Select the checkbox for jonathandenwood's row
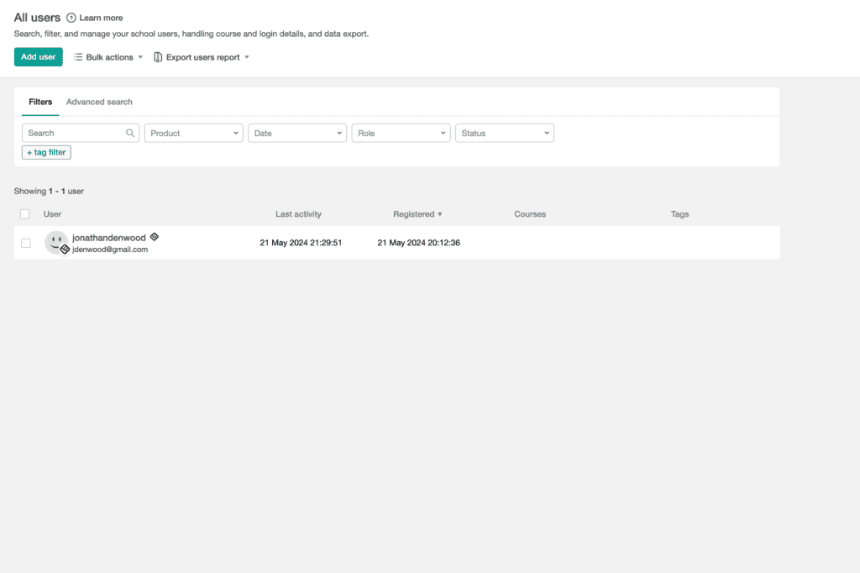 click(24, 242)
